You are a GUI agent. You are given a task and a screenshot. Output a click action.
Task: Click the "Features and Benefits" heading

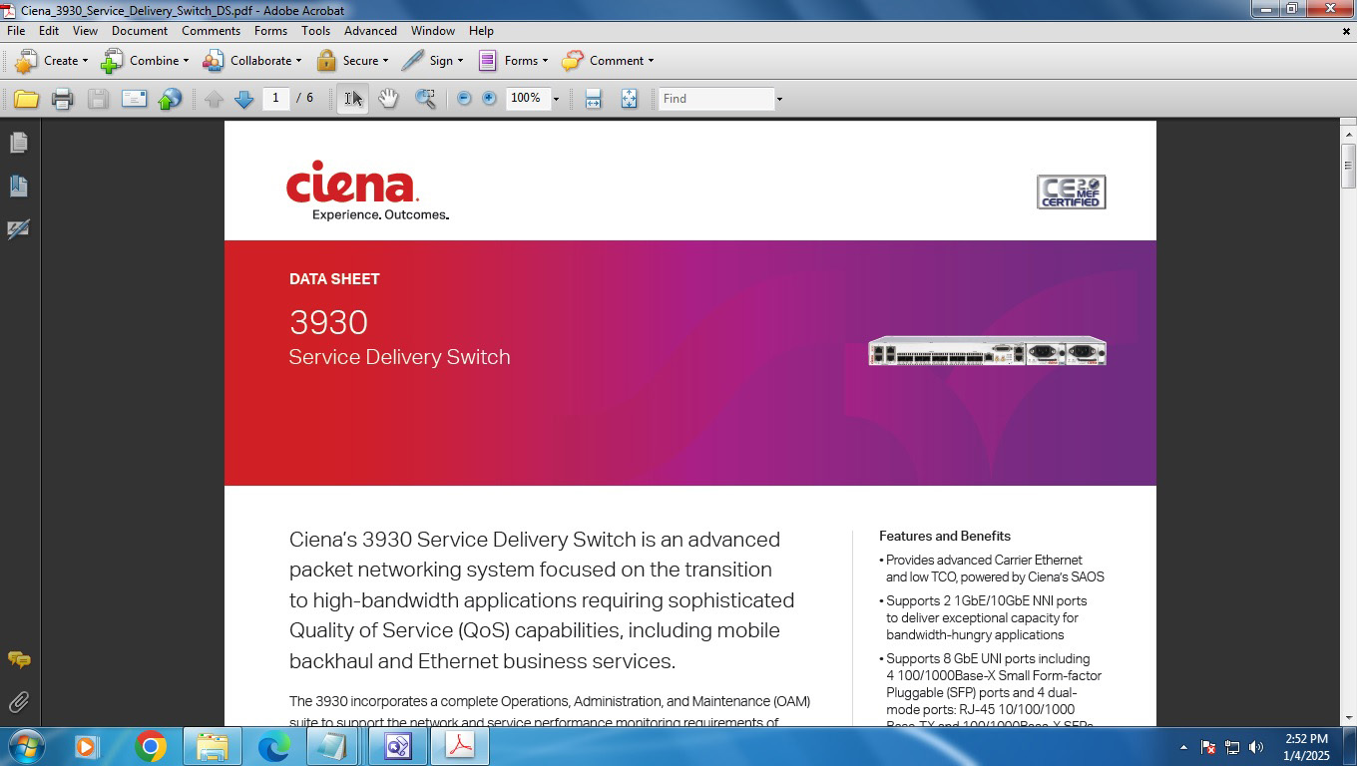(944, 536)
